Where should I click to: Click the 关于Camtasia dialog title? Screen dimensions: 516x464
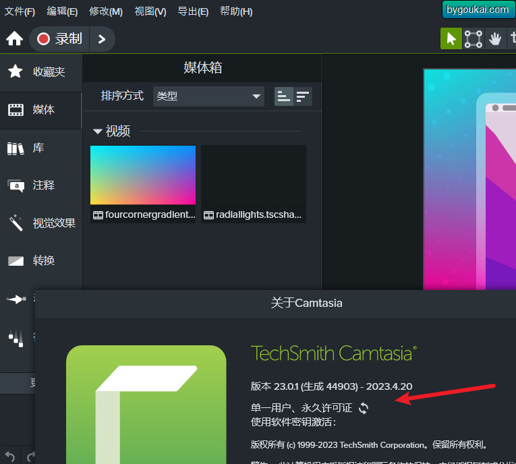point(306,303)
